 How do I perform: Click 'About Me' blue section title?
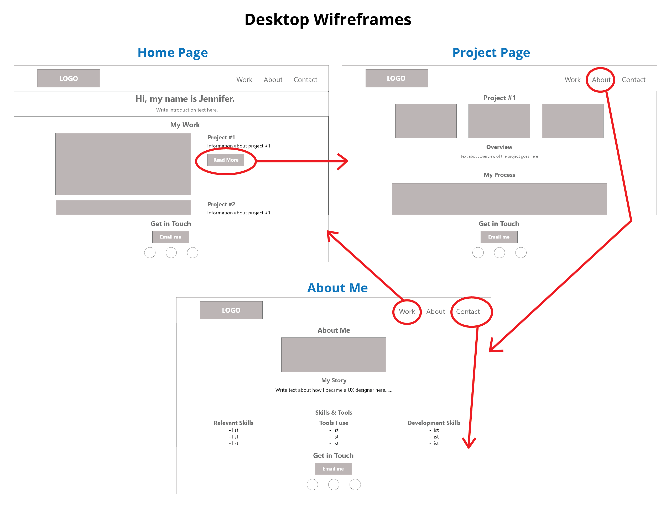point(337,288)
